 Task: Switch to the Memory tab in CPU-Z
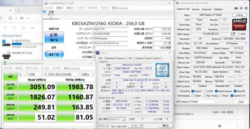[x=121, y=58]
